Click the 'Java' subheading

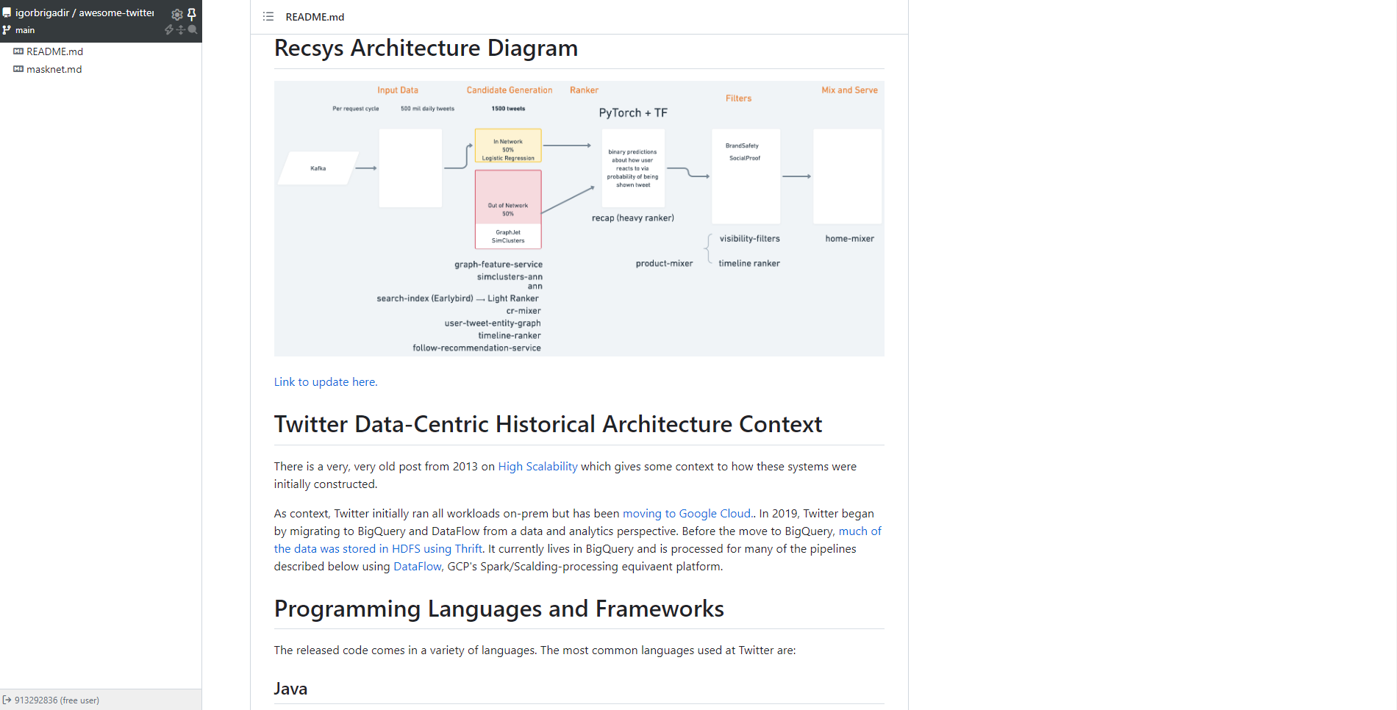pos(290,689)
